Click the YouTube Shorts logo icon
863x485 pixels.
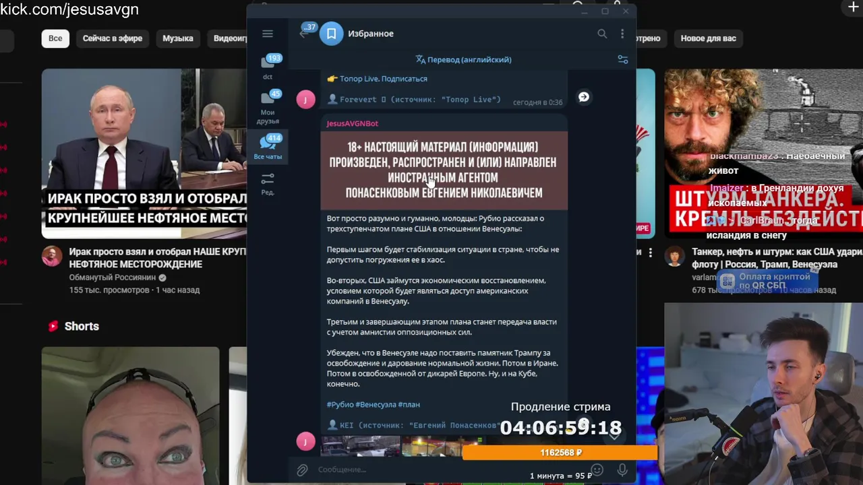tap(53, 326)
